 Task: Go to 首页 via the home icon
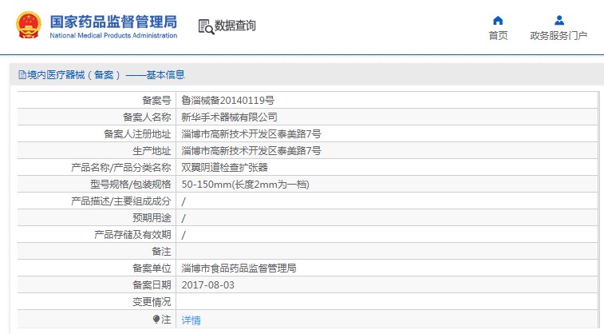(x=498, y=21)
